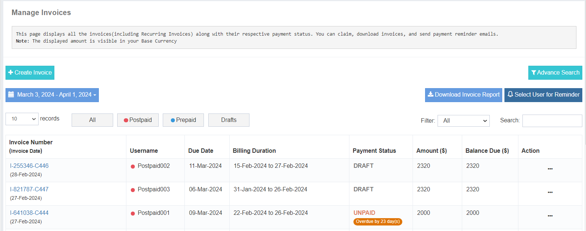
Task: Click the Create Invoice button
Action: pos(30,73)
